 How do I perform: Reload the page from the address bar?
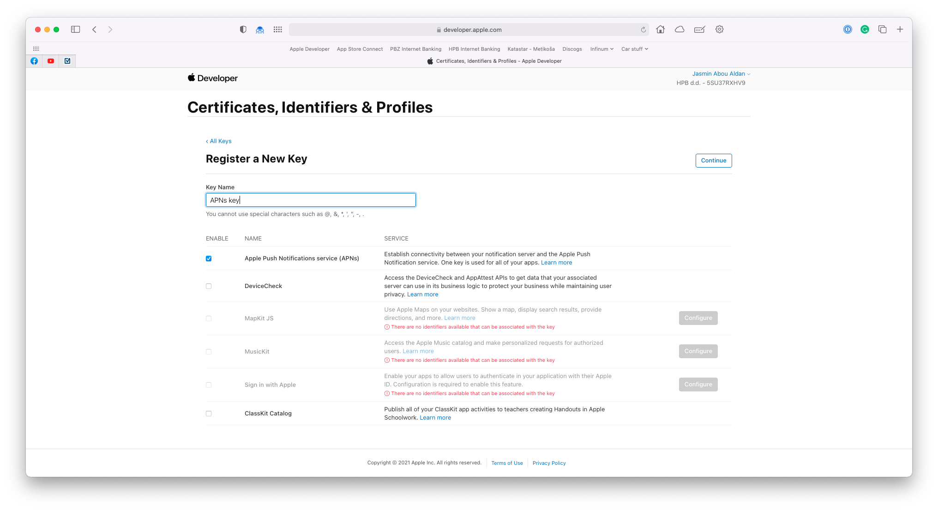coord(643,29)
